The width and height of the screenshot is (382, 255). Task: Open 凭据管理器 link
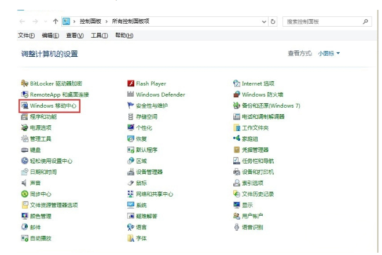coord(255,150)
